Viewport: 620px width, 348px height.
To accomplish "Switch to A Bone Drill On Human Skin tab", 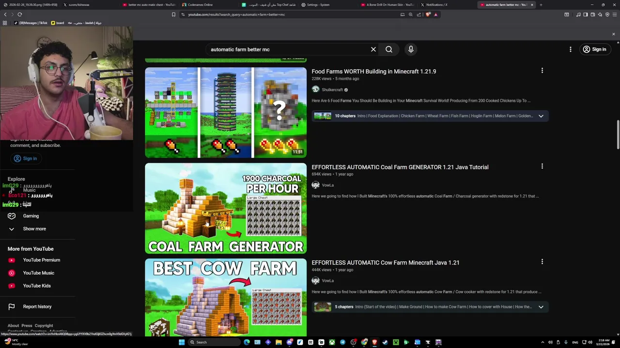I will tap(387, 5).
